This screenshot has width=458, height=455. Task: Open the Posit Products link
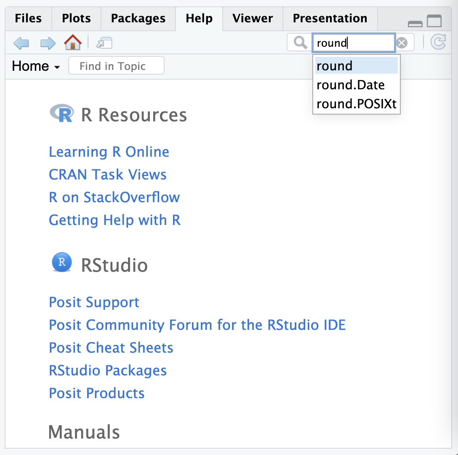click(97, 393)
